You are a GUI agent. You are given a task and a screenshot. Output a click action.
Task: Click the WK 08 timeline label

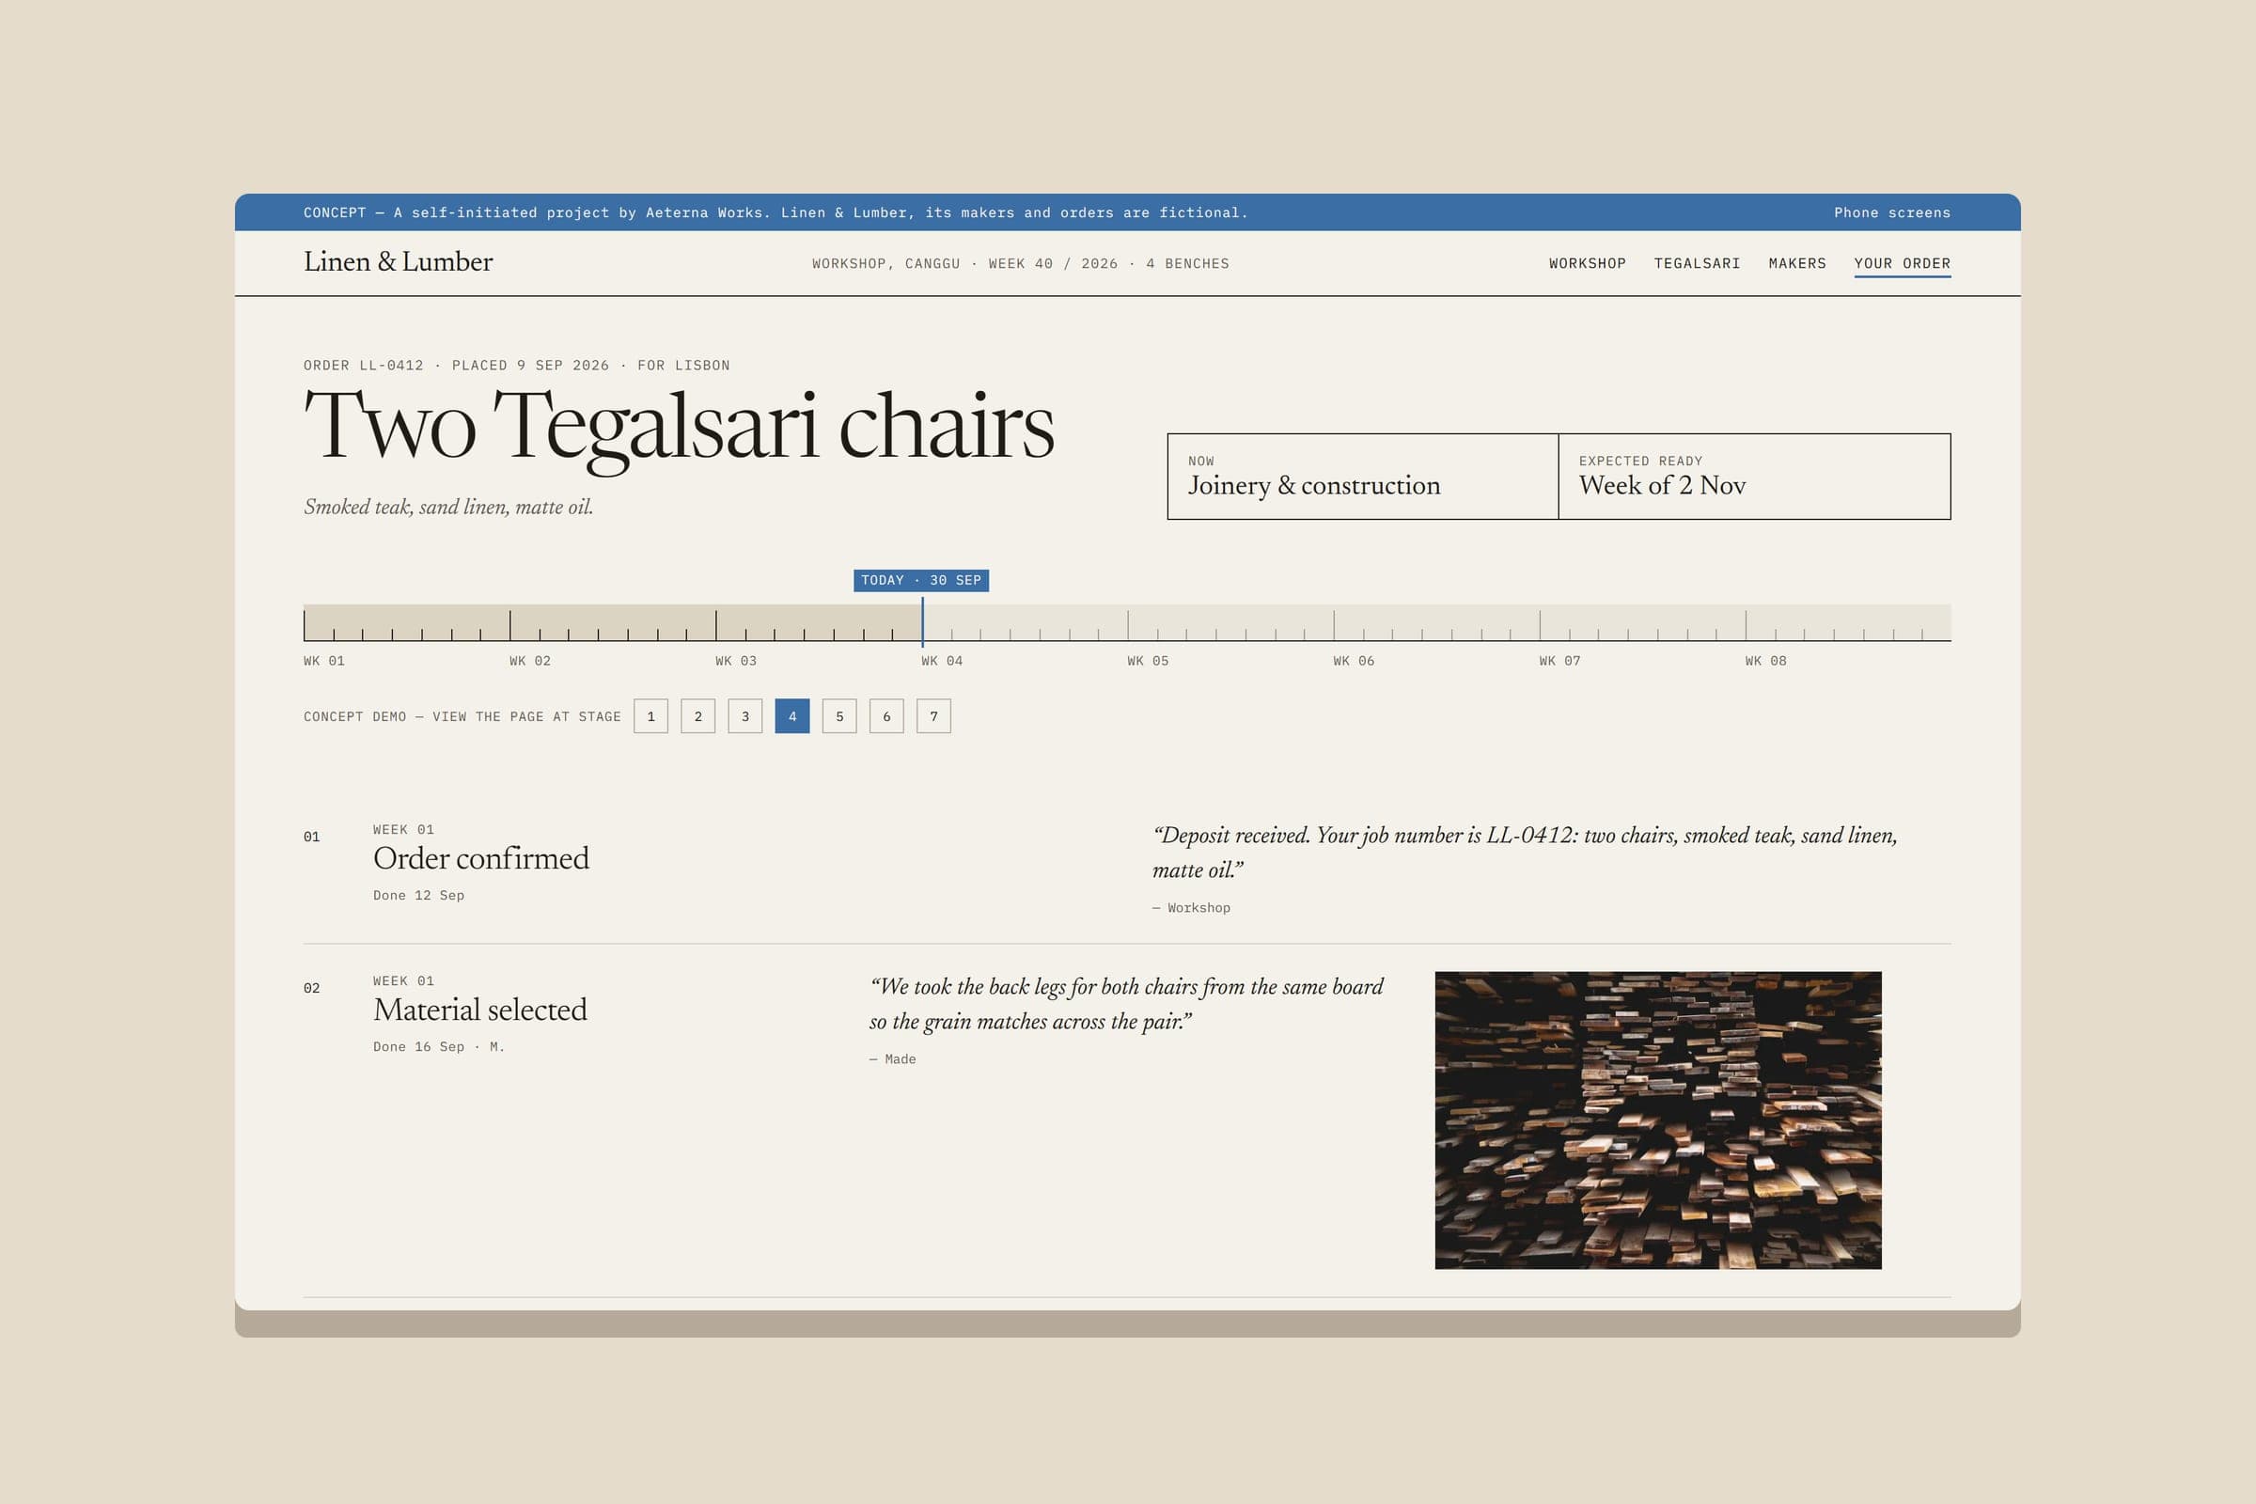pos(1766,661)
